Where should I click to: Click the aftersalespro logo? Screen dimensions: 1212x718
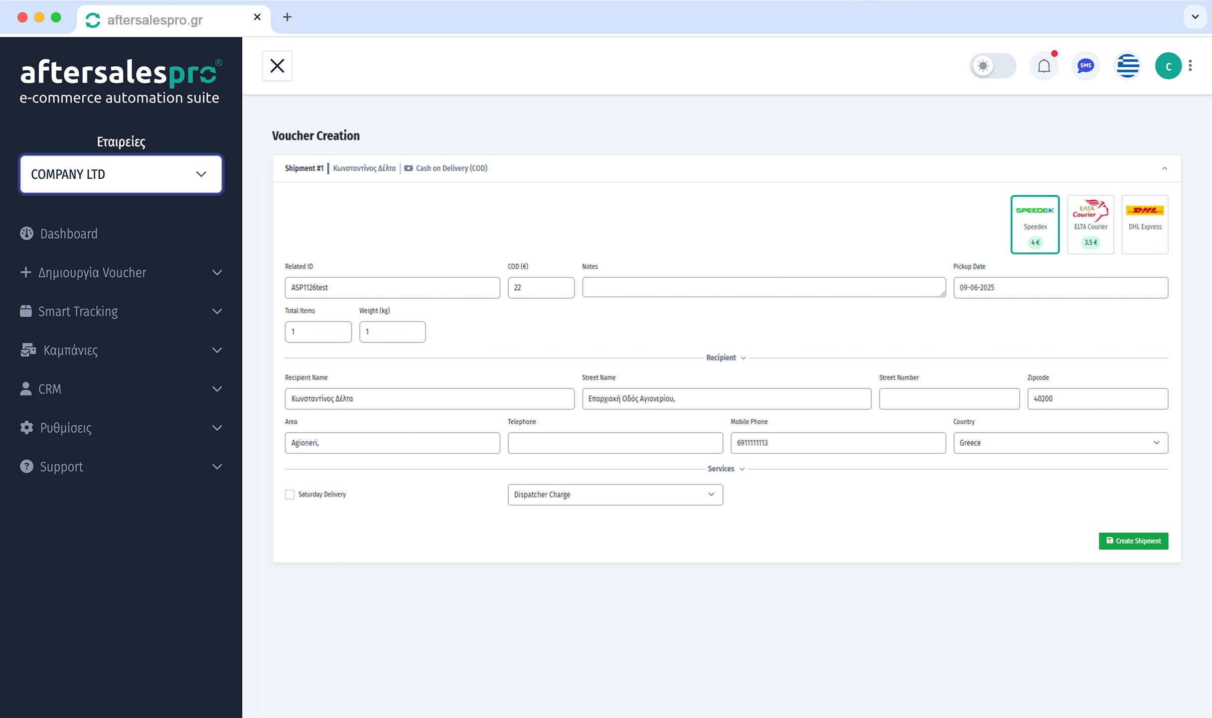[x=120, y=81]
